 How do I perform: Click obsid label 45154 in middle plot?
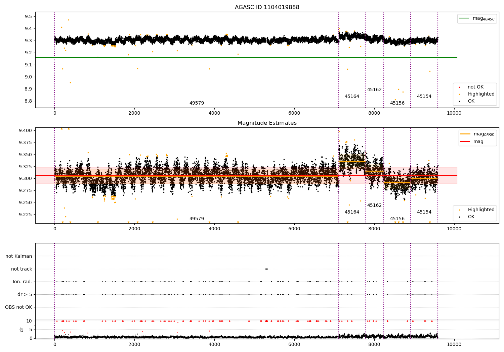(x=424, y=212)
